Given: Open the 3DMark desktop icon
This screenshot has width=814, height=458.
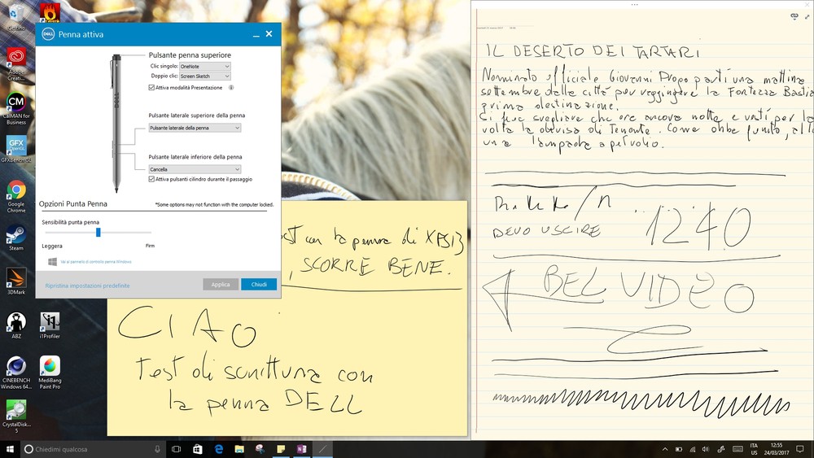Looking at the screenshot, I should [x=15, y=278].
